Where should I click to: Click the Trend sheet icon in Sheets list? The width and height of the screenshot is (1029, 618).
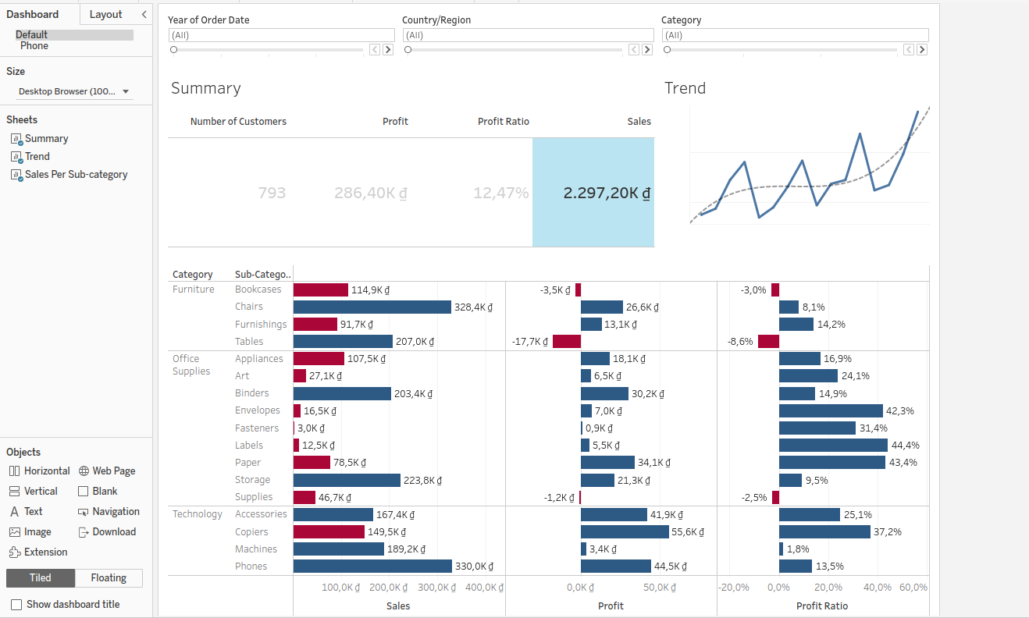click(16, 157)
